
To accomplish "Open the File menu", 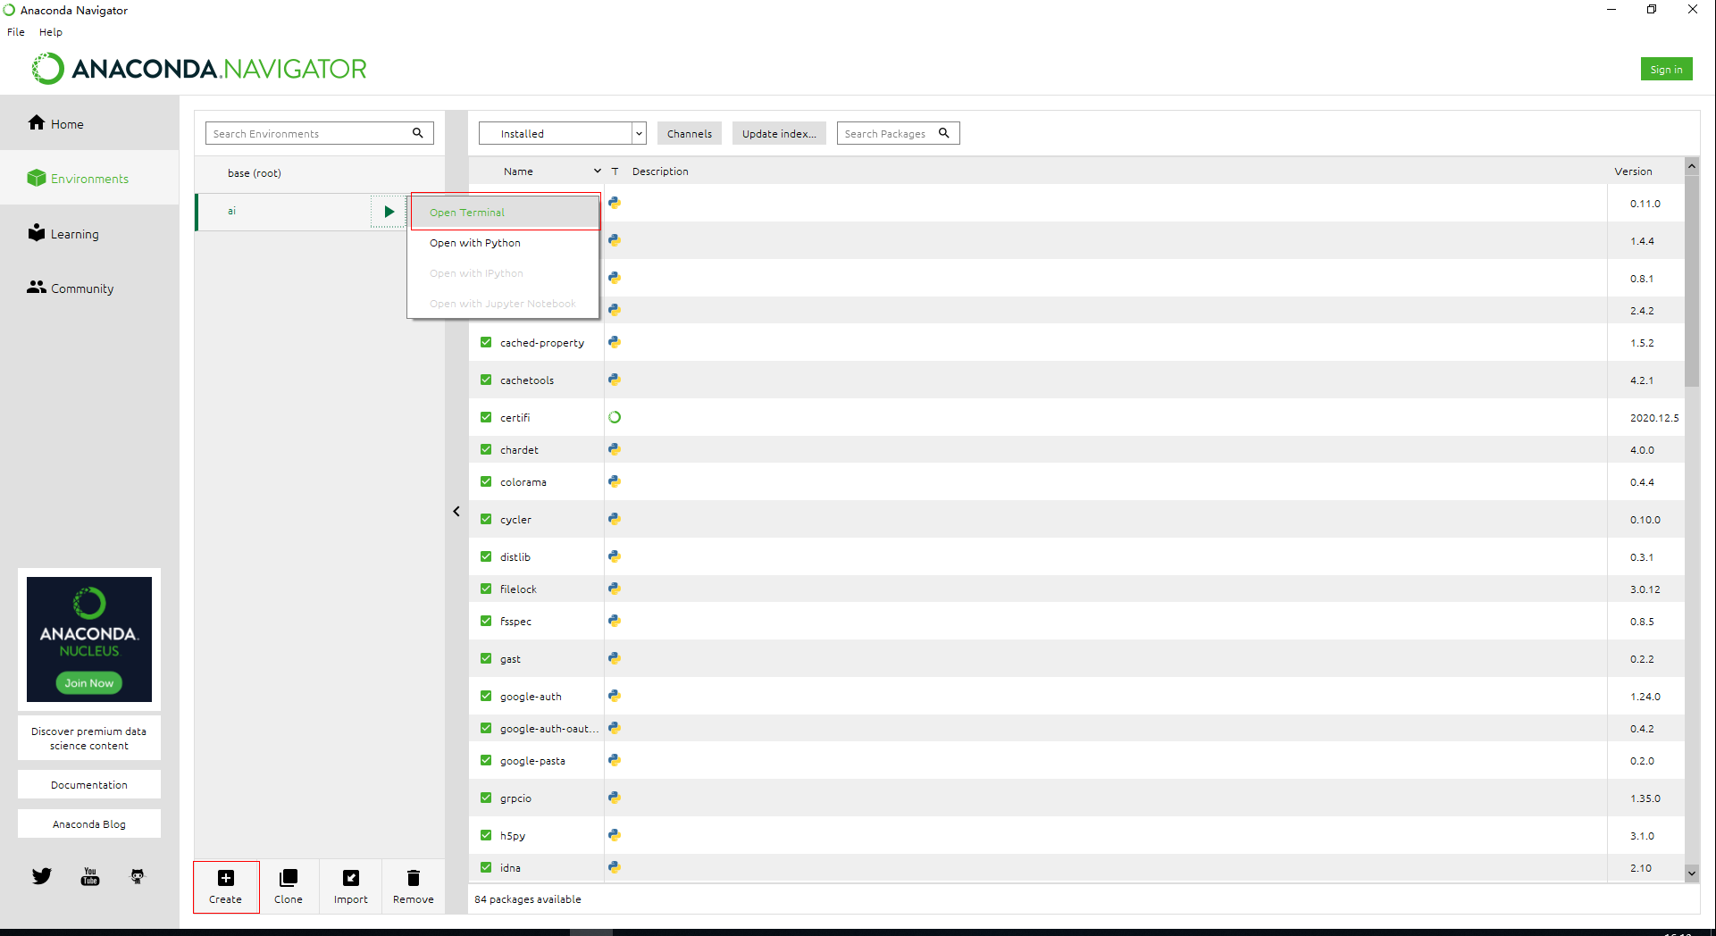I will tap(16, 32).
